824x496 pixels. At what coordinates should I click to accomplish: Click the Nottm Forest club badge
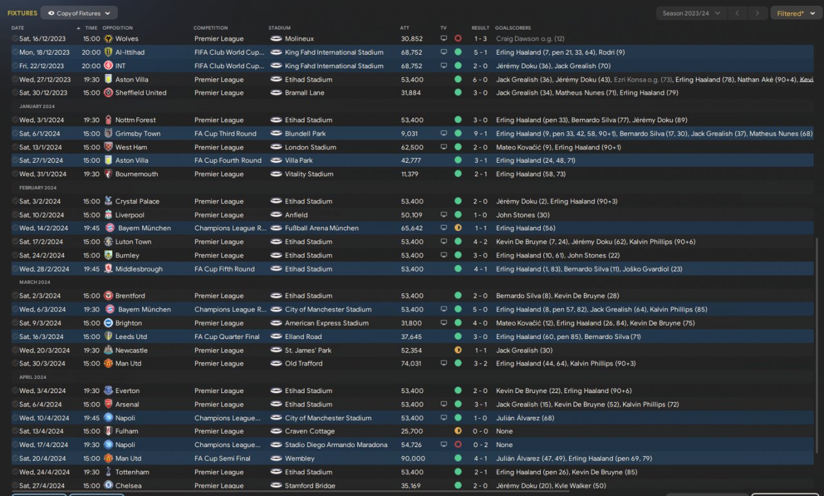tap(108, 120)
